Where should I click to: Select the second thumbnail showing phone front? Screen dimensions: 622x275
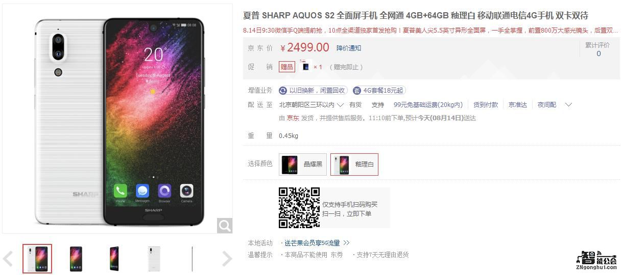tap(76, 259)
